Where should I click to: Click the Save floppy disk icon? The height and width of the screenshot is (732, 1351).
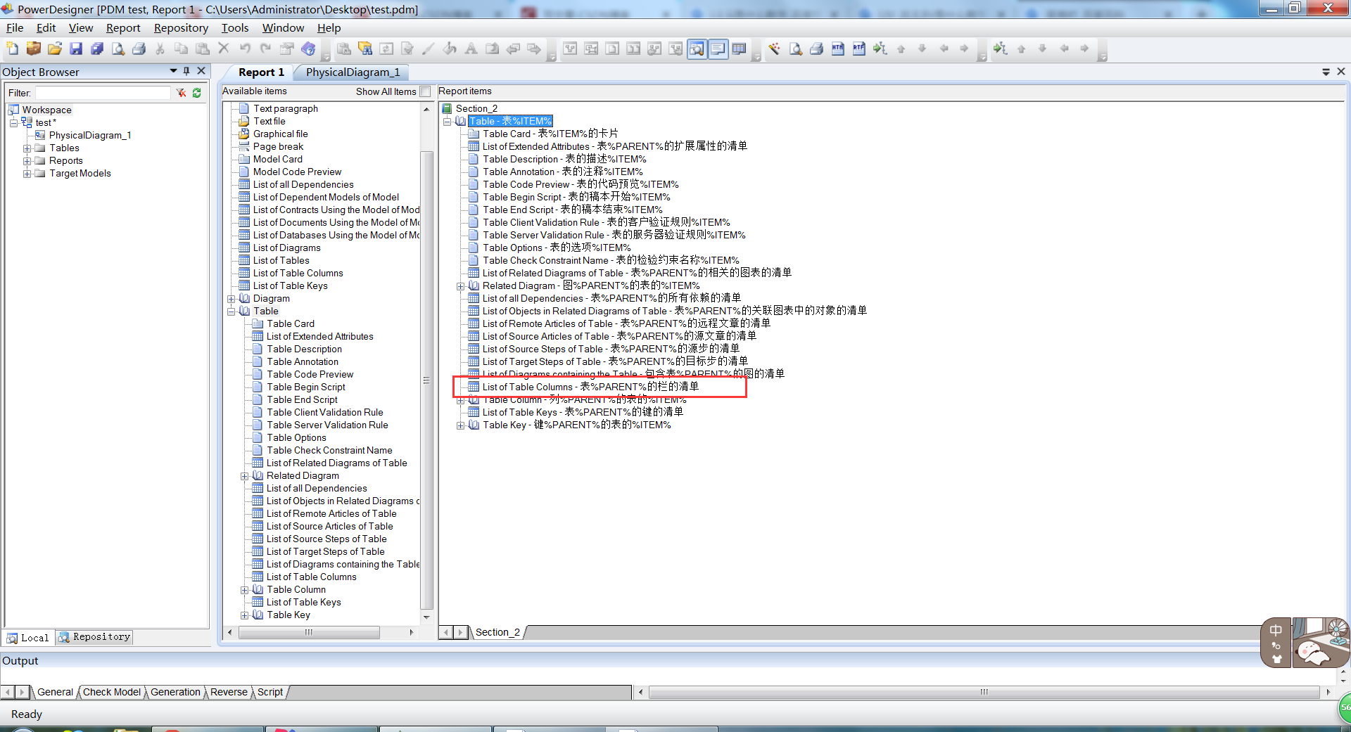(76, 49)
